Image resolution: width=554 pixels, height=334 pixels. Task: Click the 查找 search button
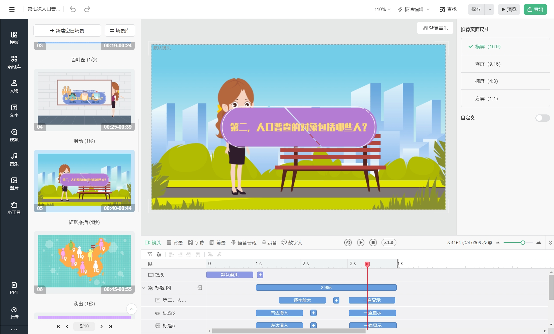(448, 9)
